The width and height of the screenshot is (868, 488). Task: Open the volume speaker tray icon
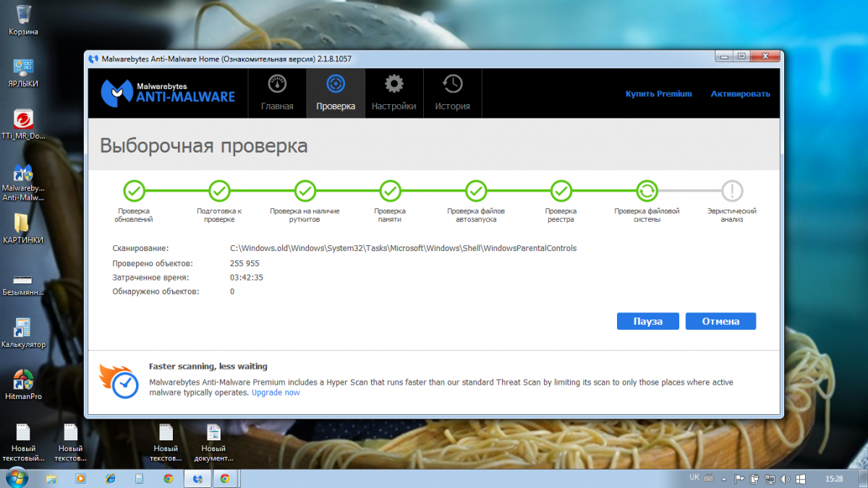tap(786, 479)
